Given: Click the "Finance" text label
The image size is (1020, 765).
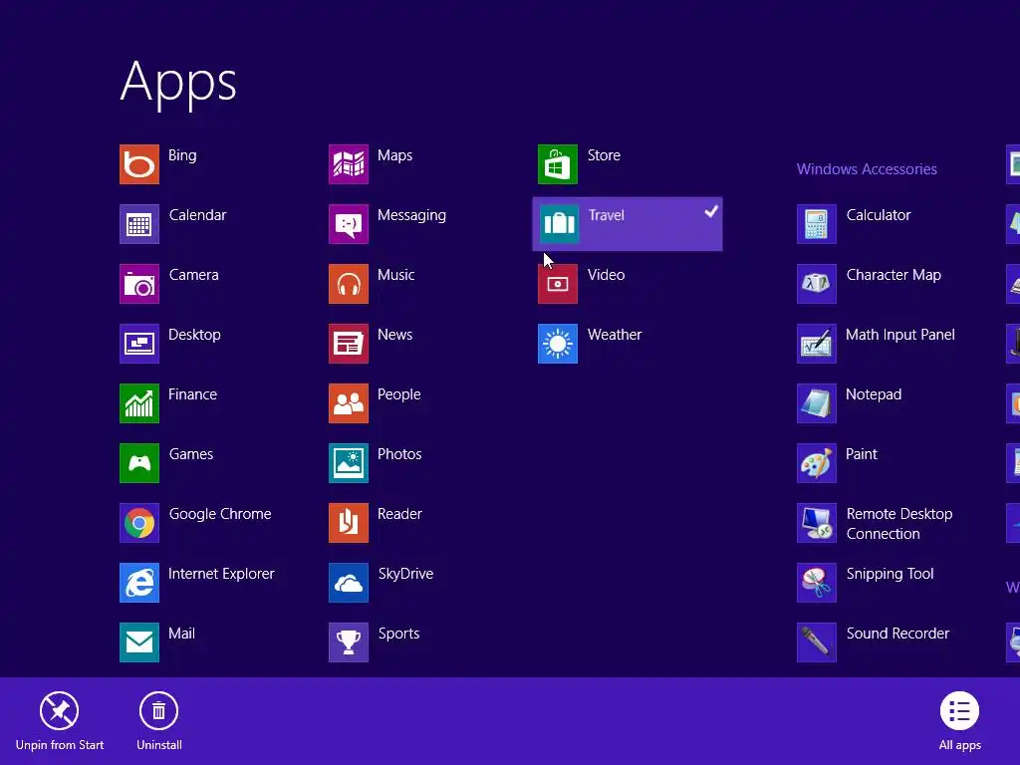Looking at the screenshot, I should [192, 394].
